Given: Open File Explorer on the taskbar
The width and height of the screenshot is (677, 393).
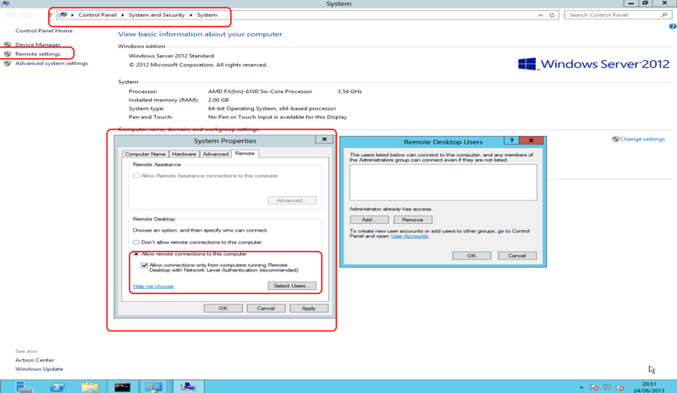Looking at the screenshot, I should 90,387.
